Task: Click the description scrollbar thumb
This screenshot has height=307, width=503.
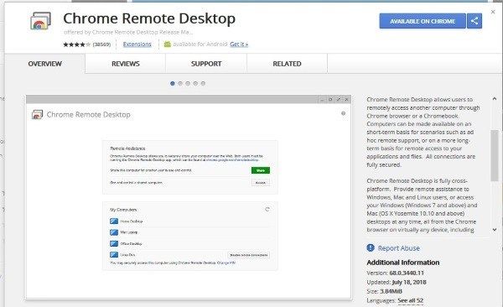Action: [495, 155]
